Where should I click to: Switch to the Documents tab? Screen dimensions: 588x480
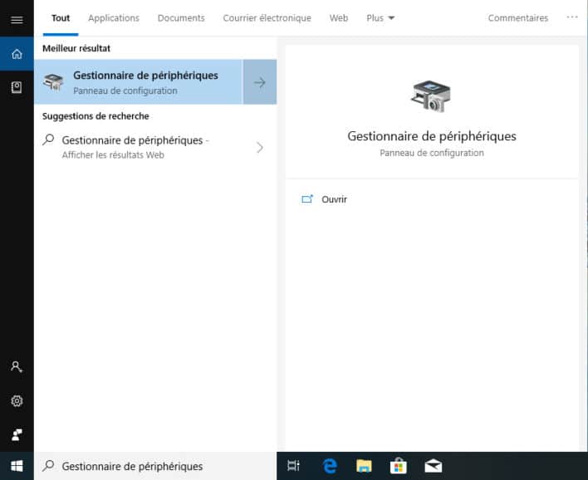(x=181, y=18)
